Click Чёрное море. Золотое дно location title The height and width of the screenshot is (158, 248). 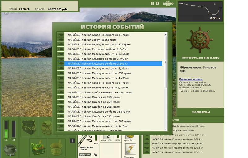tap(198, 69)
